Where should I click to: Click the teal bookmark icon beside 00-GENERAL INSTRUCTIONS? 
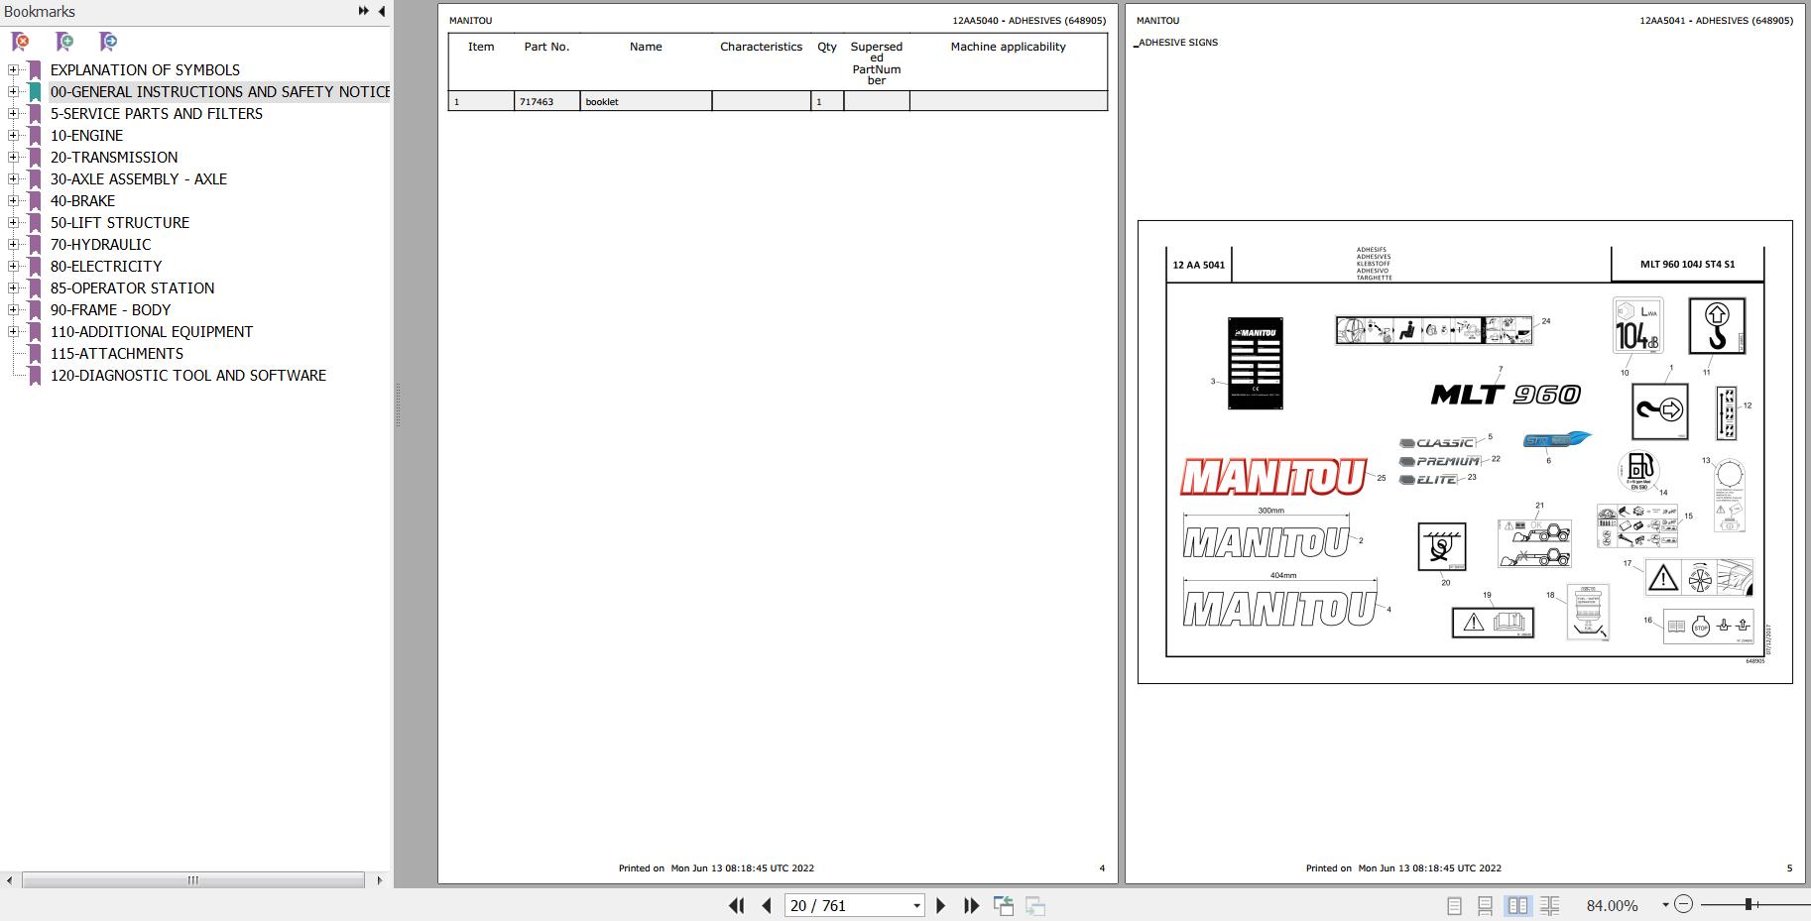(35, 92)
